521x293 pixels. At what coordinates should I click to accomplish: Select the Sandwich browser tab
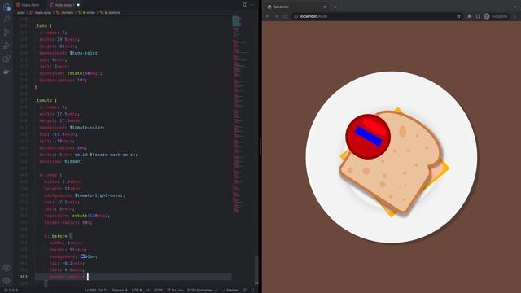coord(296,7)
